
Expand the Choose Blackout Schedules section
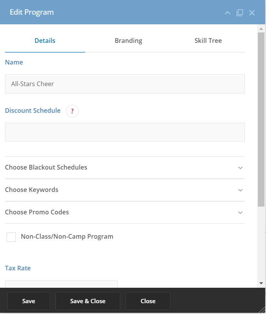tap(125, 168)
